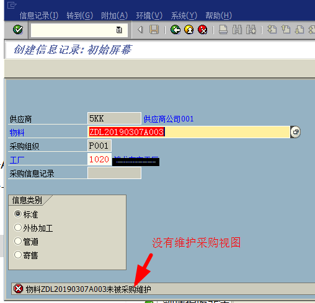This screenshot has height=303, width=315.
Task: Click the 工厂 field label
Action: pyautogui.click(x=17, y=160)
